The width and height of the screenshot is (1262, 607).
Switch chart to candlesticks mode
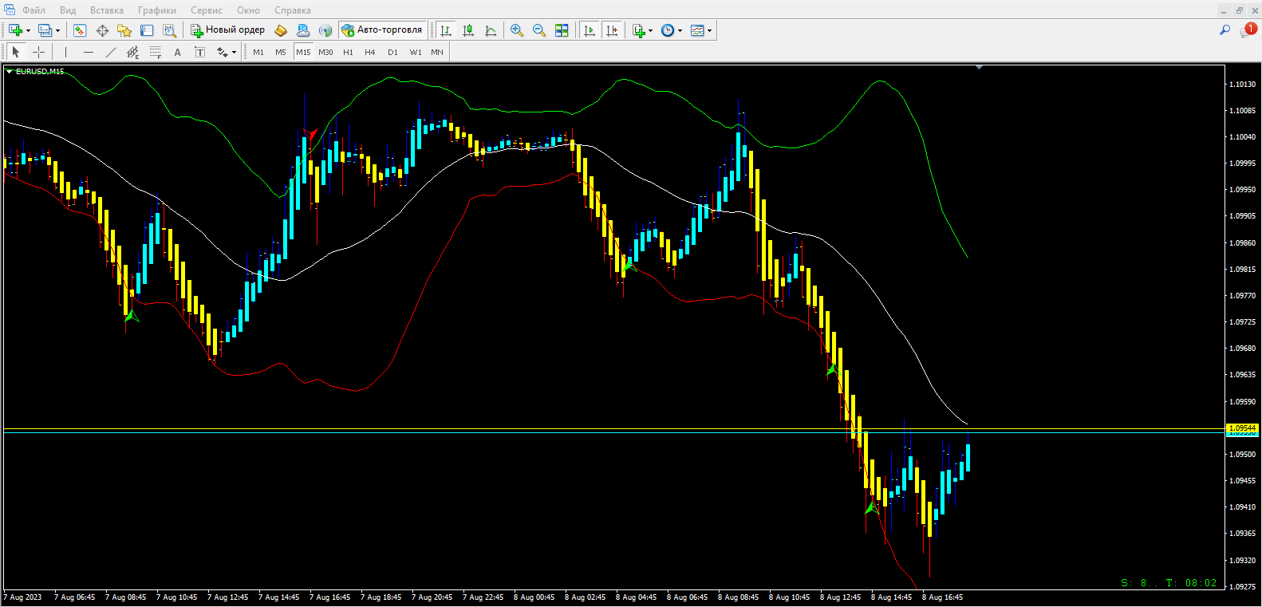point(468,30)
